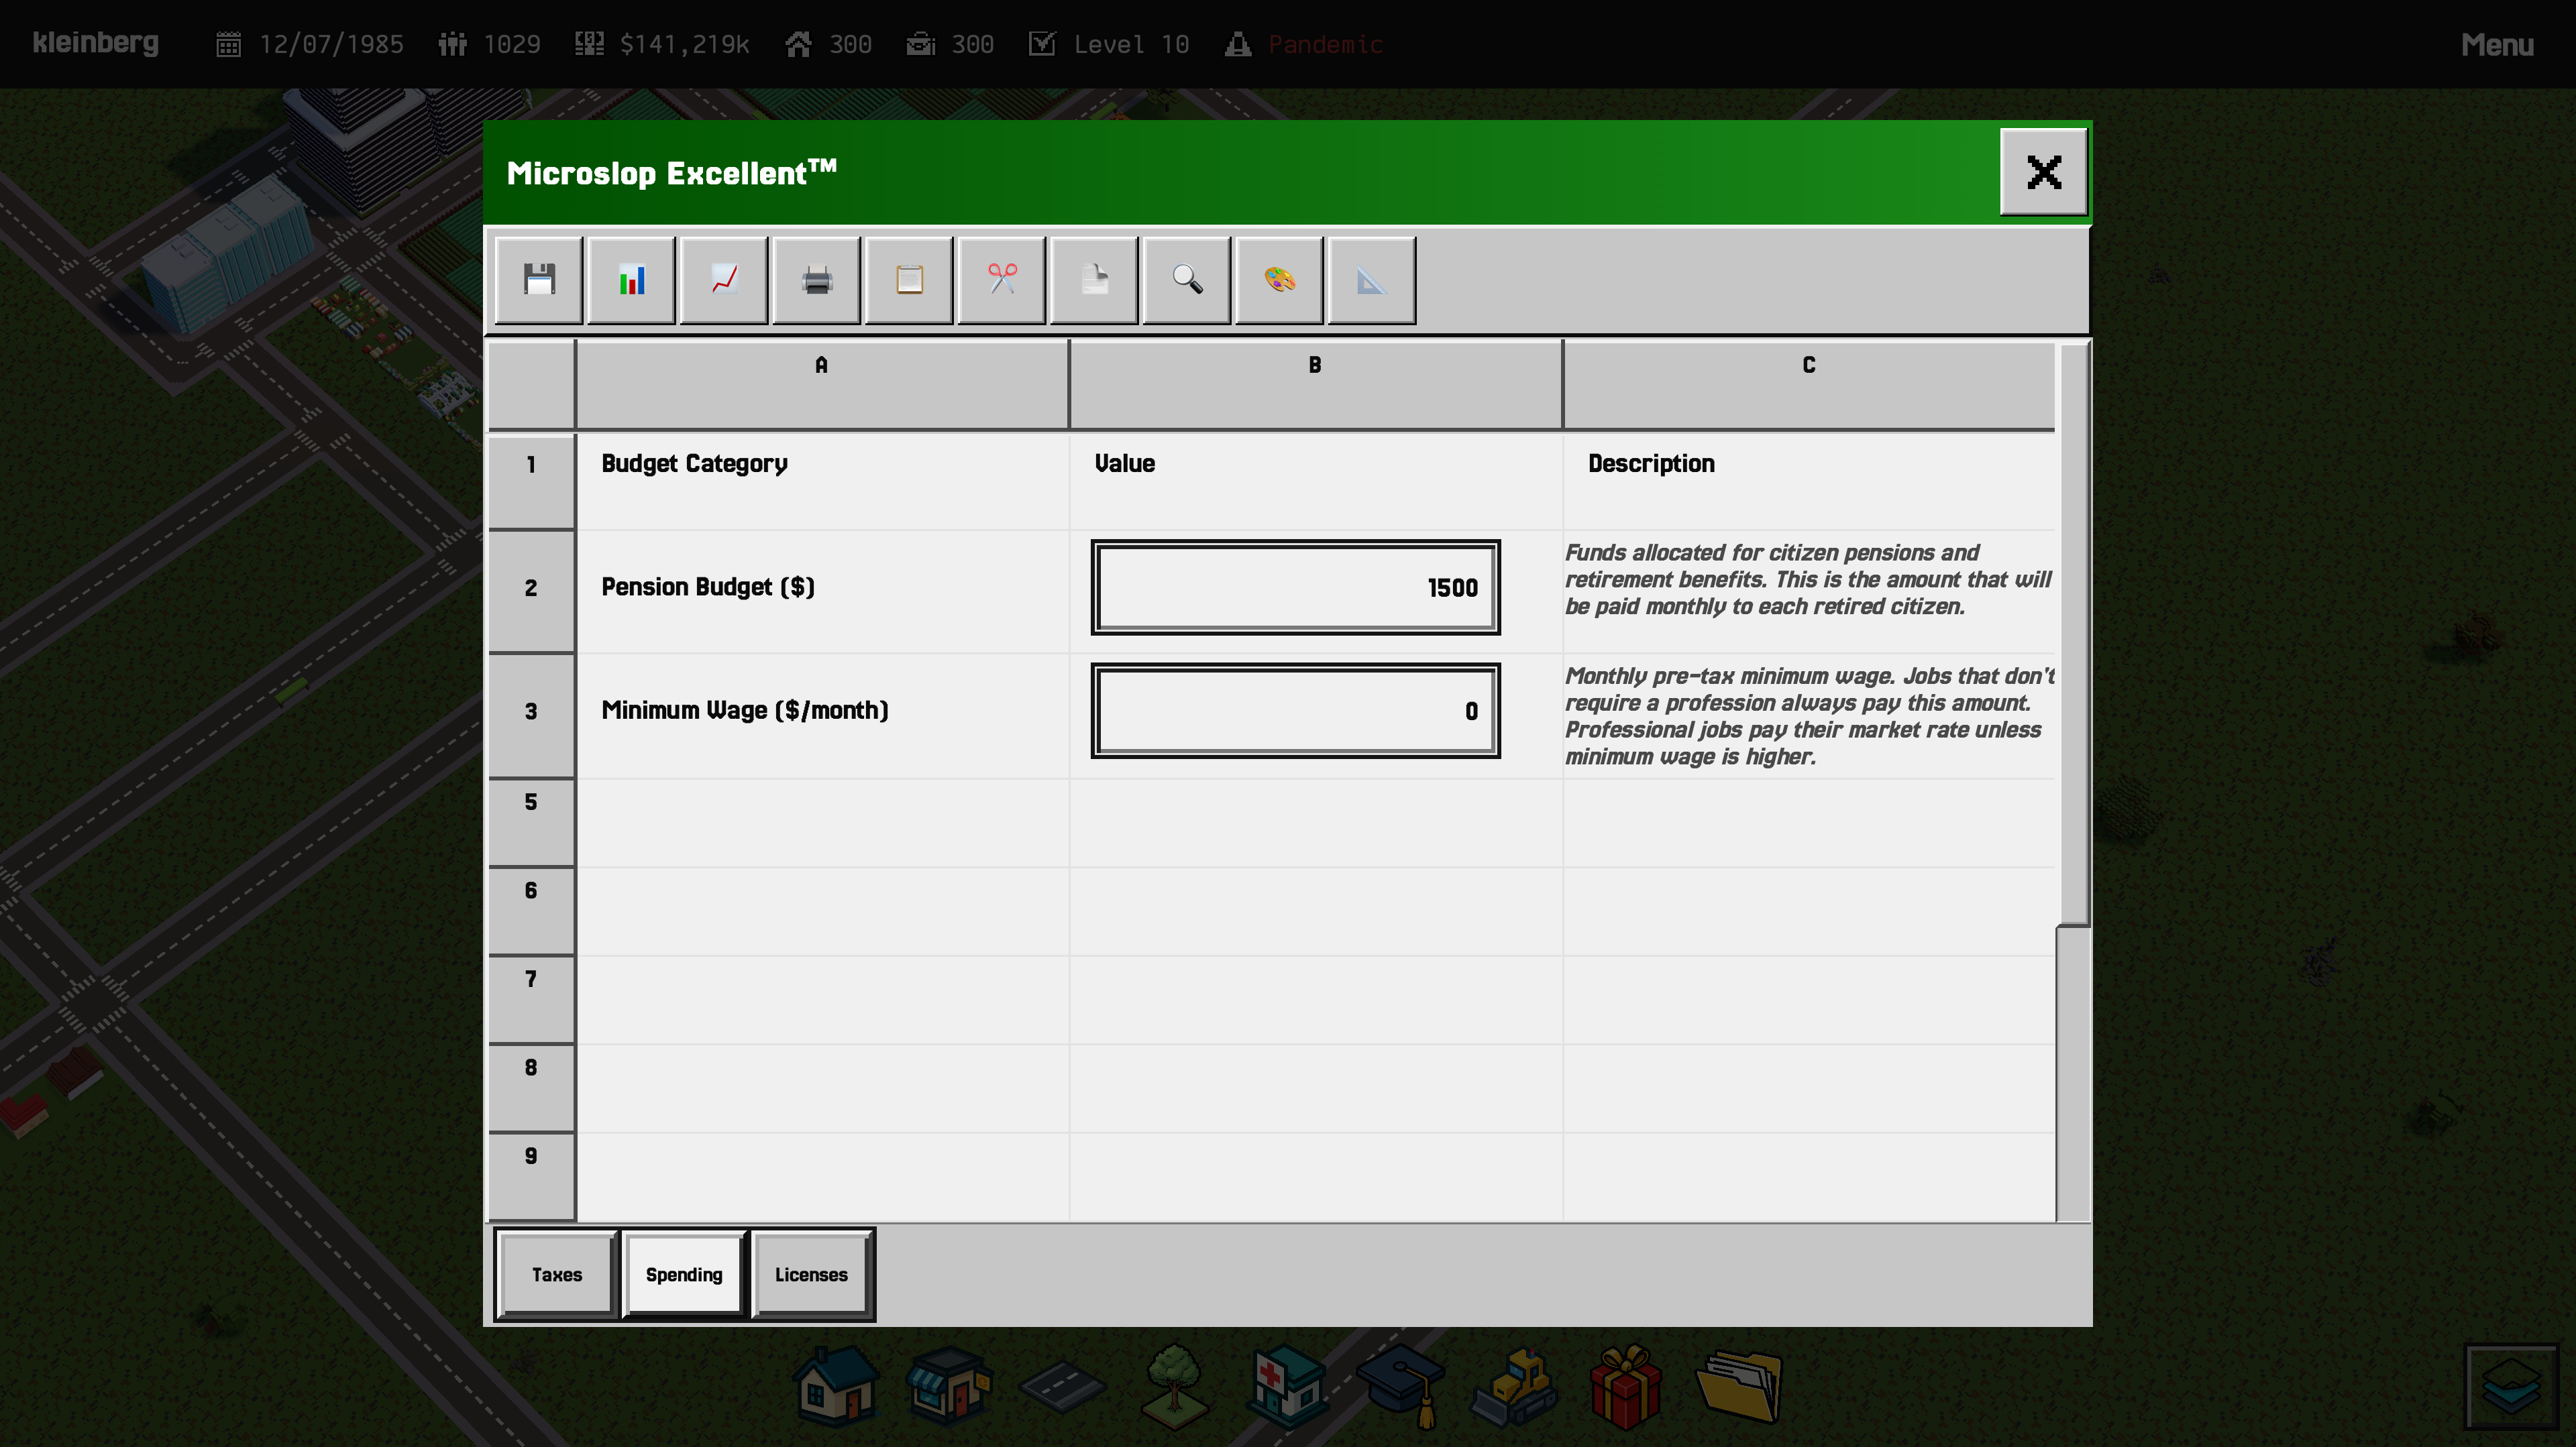Open the bar chart toolbar icon
This screenshot has height=1447, width=2576.
coord(631,280)
